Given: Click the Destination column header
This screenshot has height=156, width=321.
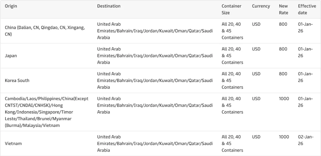Looking at the screenshot, I should pyautogui.click(x=109, y=6).
